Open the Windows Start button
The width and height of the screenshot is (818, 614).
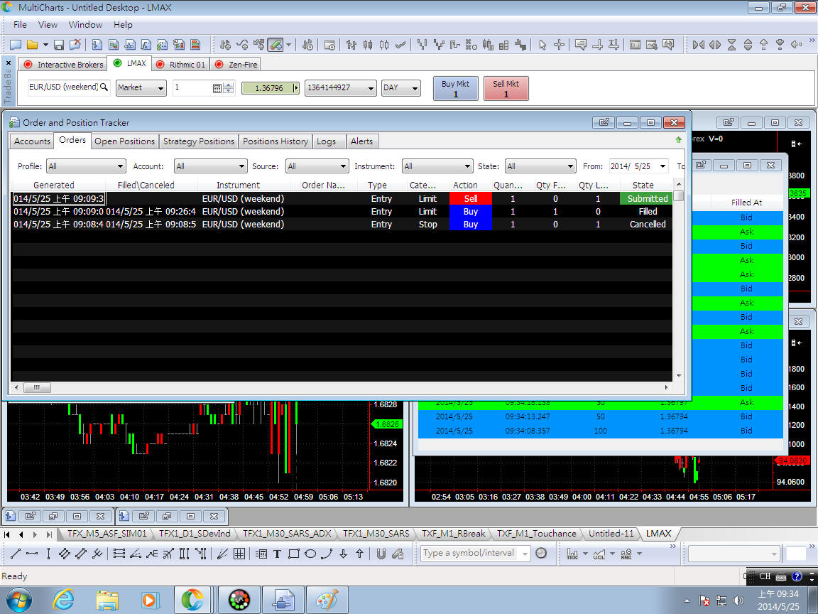coord(18,599)
